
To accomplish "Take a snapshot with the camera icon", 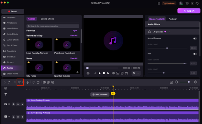I will click(x=88, y=73).
